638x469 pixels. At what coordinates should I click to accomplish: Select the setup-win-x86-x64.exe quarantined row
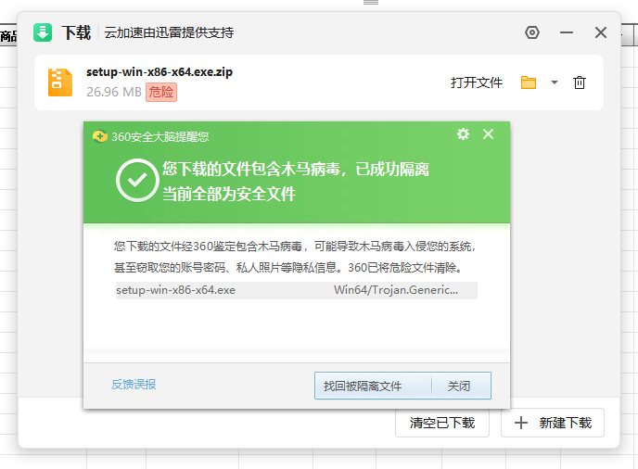pyautogui.click(x=296, y=290)
